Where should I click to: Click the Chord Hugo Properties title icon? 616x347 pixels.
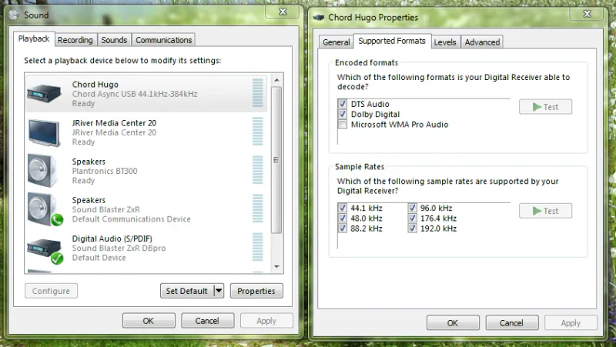pos(318,17)
